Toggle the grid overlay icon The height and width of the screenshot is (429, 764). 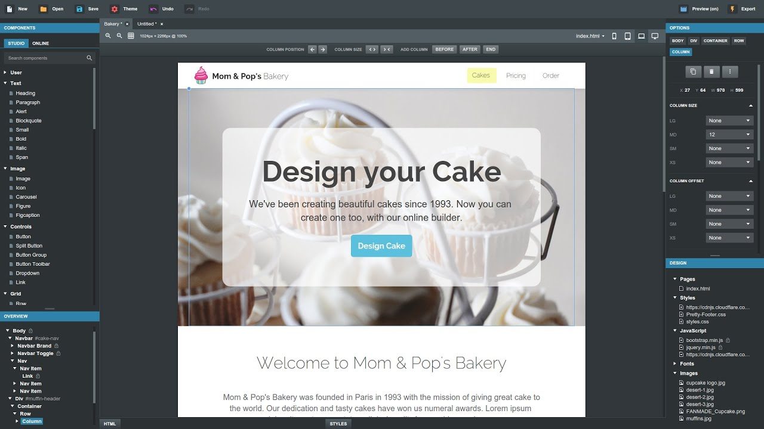[x=131, y=36]
